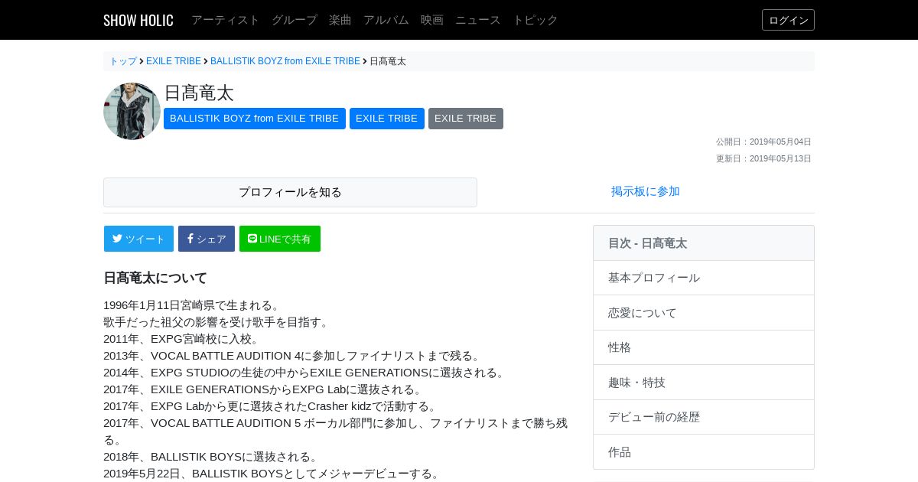Click the line about EXPG Lab selection
Screen dimensions: 918x482
coord(265,389)
